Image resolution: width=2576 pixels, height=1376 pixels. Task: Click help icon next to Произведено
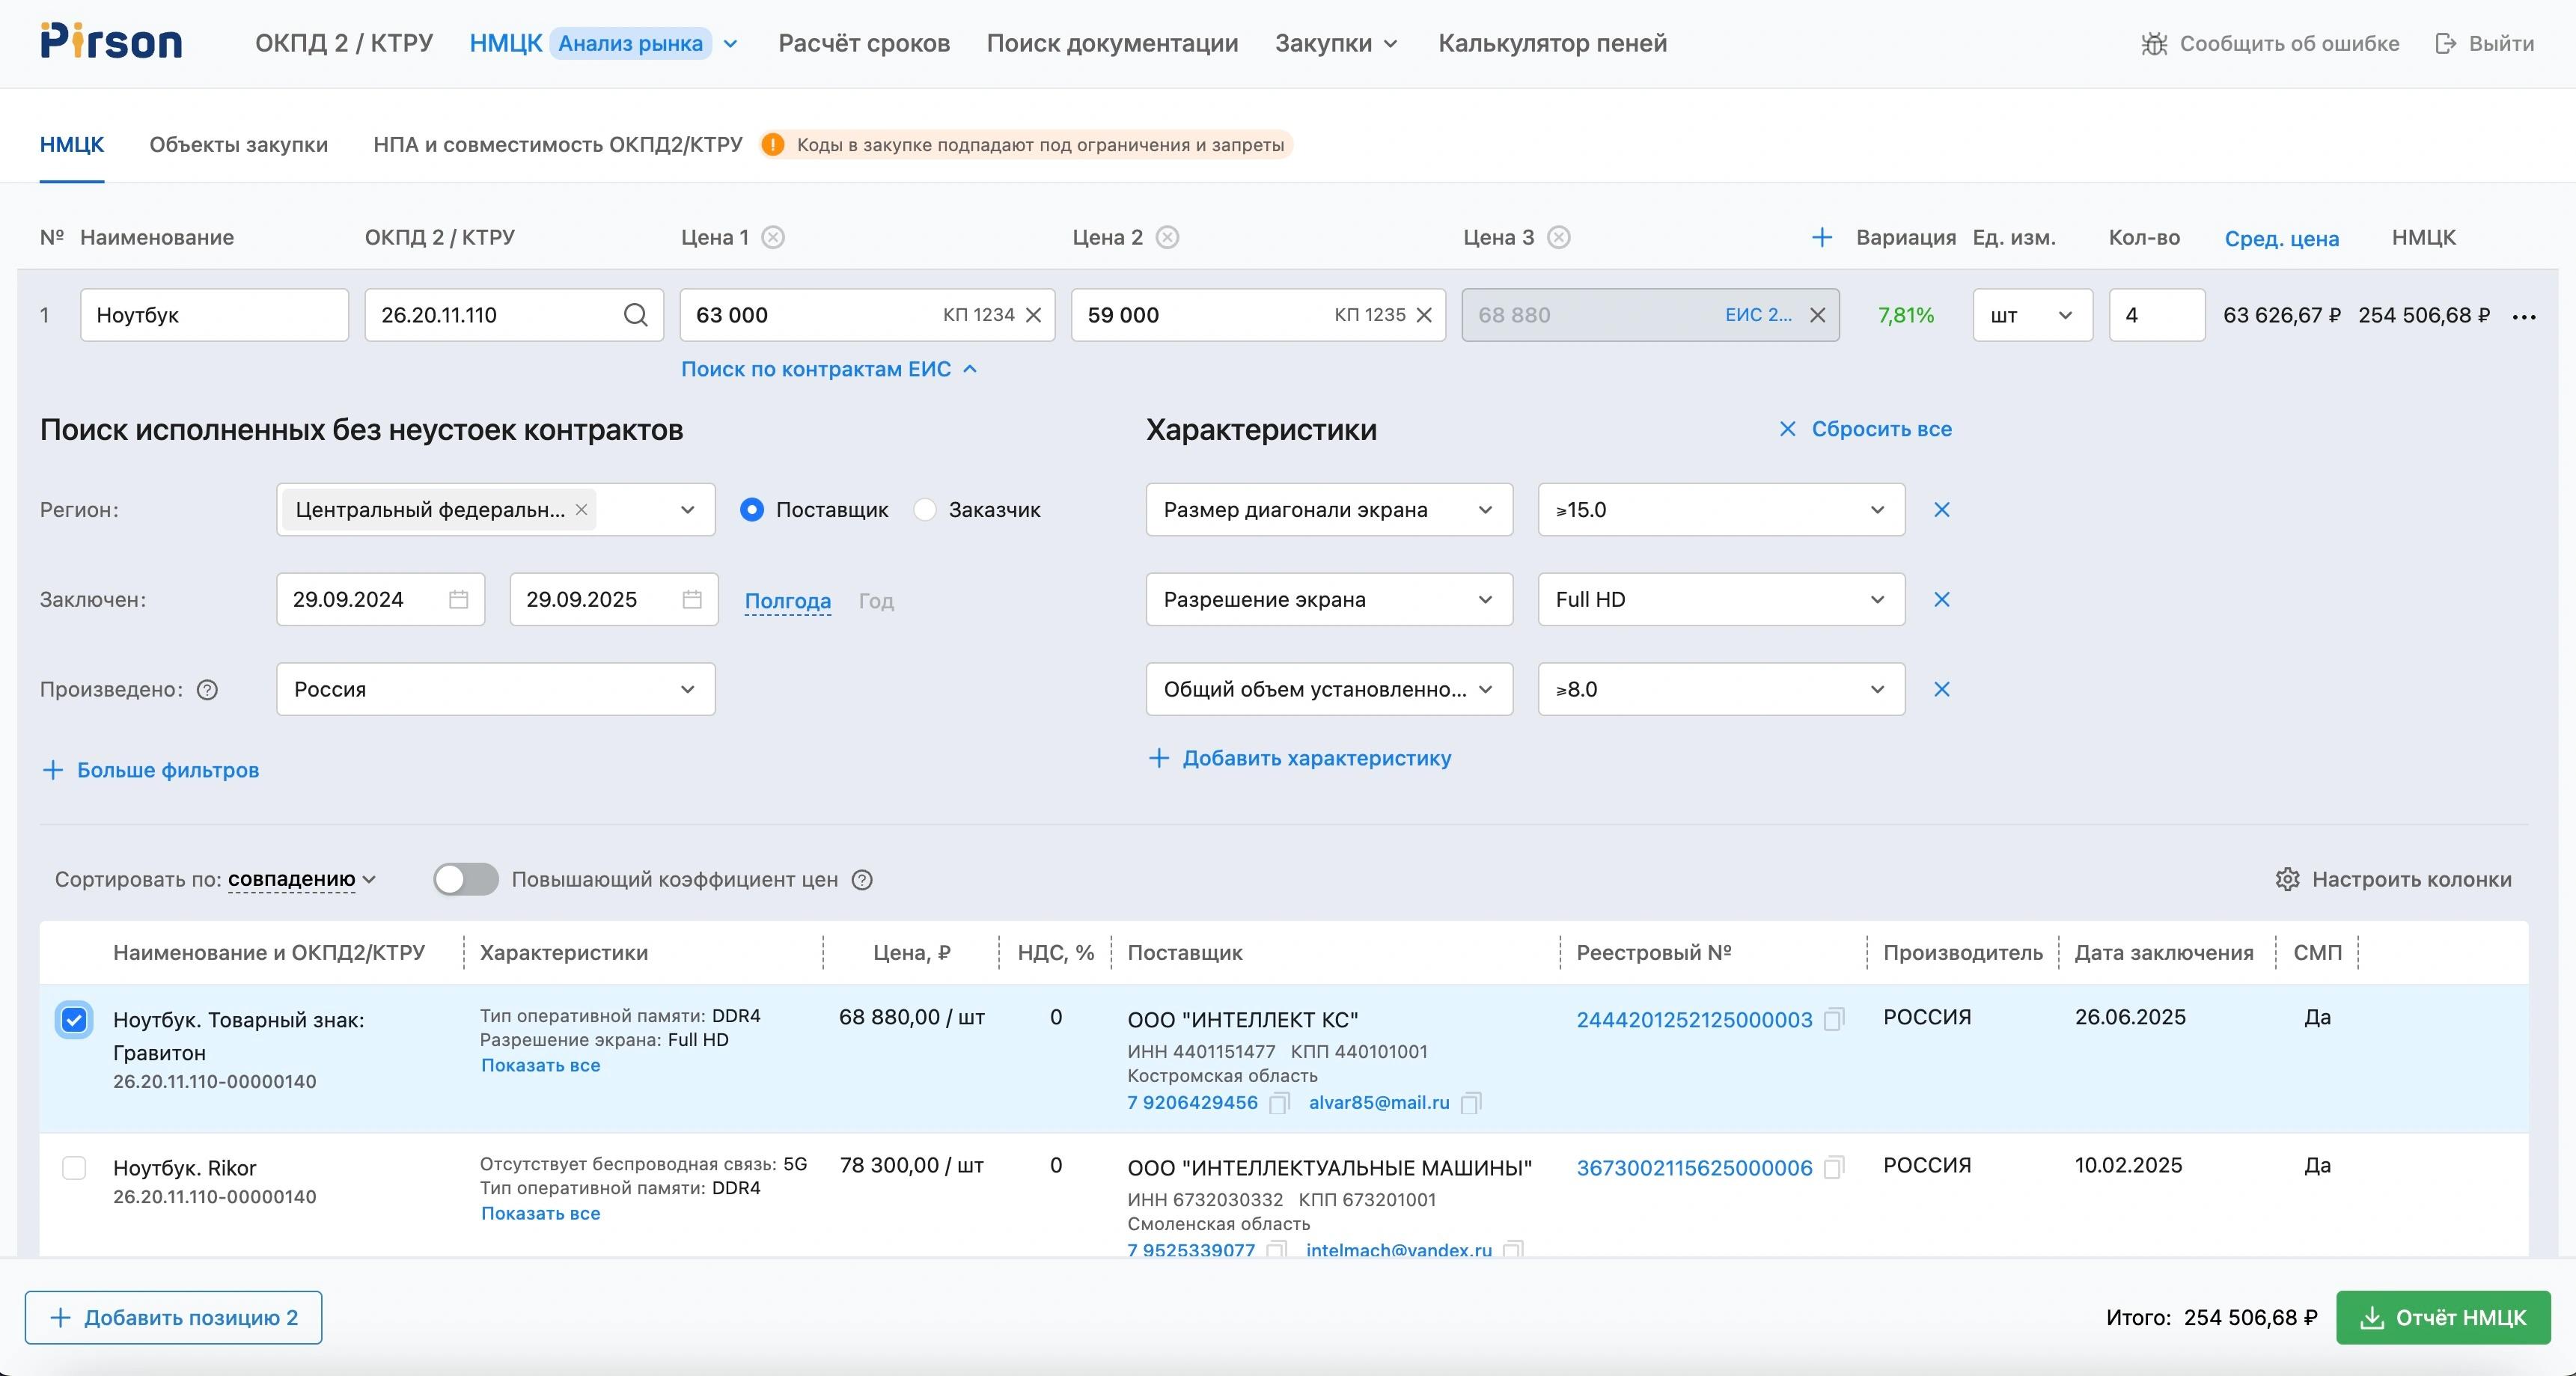point(207,690)
